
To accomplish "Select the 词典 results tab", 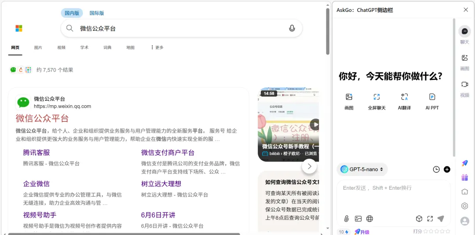I will coord(107,48).
